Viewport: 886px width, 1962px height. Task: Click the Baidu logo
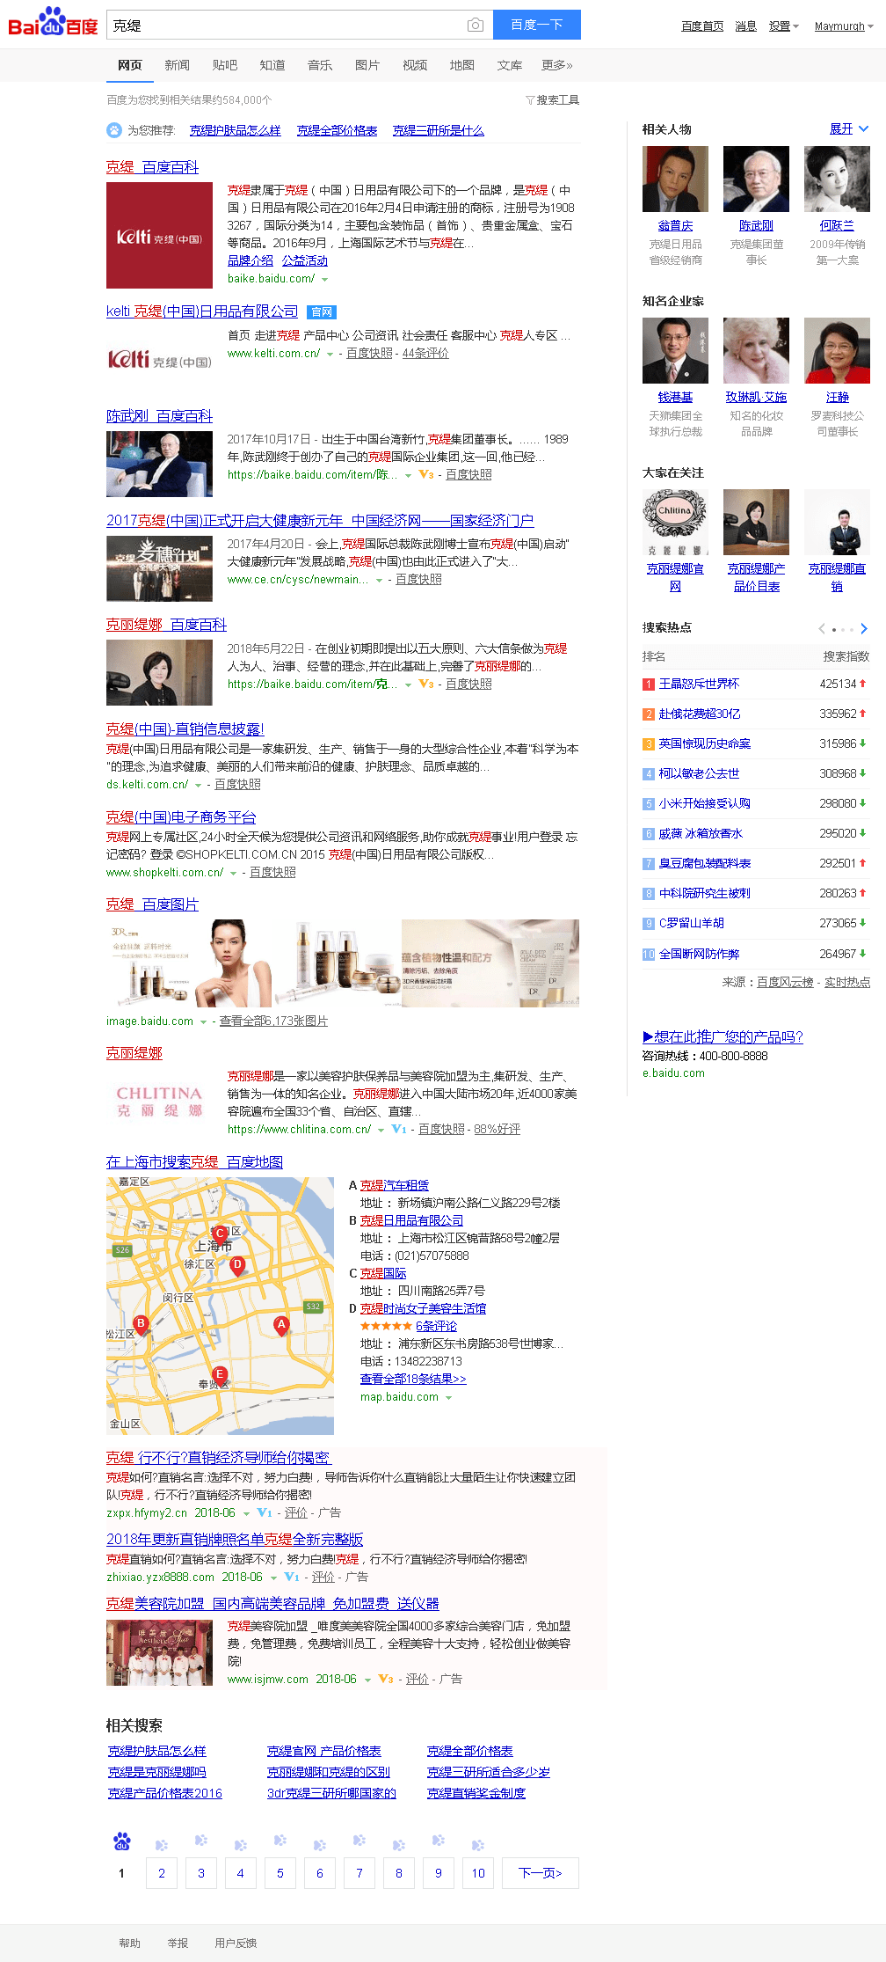53,22
